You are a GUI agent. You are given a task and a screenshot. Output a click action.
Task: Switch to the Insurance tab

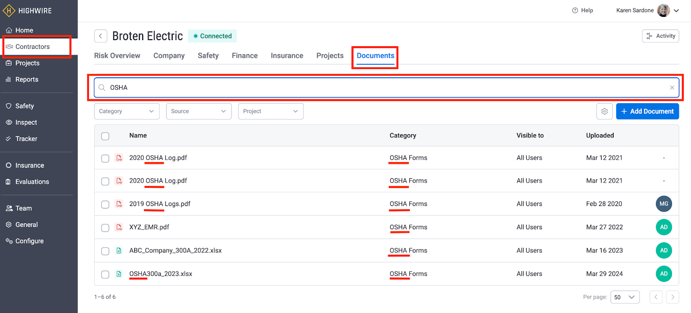click(287, 56)
